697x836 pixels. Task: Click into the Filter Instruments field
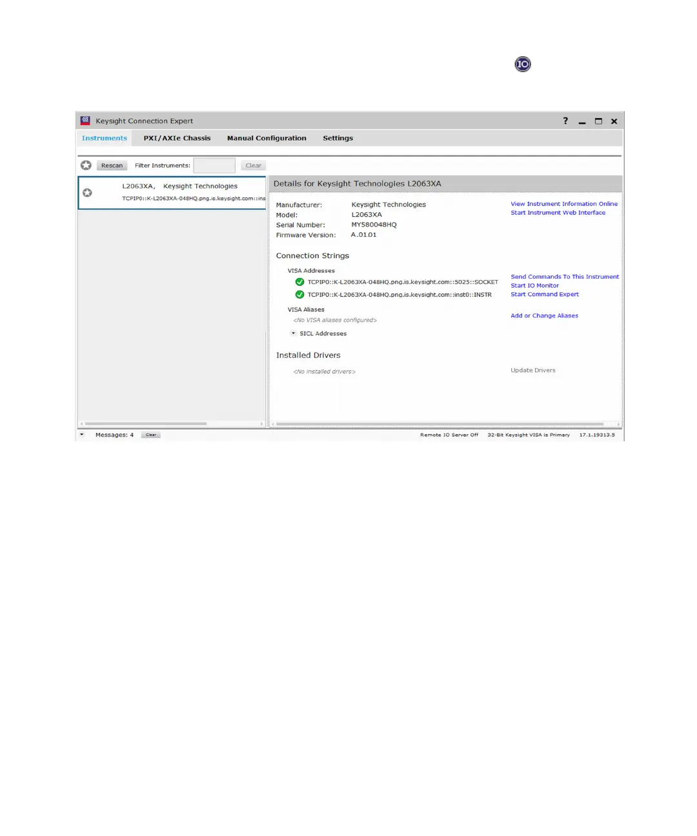pyautogui.click(x=214, y=166)
